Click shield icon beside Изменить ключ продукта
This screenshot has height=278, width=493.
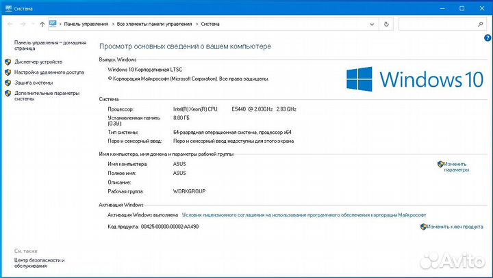(x=424, y=227)
